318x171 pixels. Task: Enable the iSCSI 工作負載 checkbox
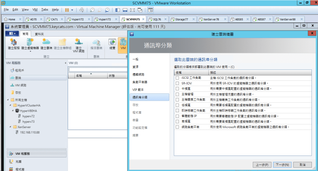point(177,78)
